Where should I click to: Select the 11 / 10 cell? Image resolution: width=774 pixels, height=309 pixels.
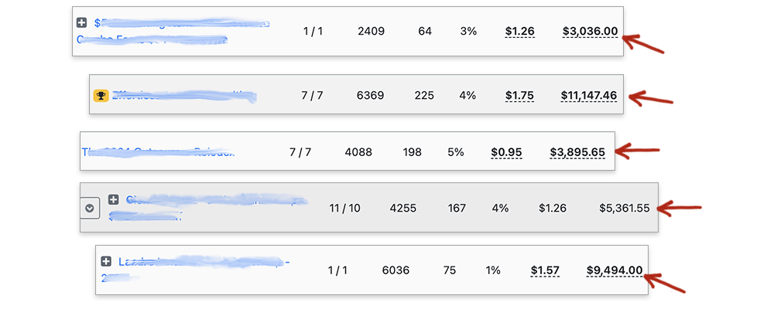[x=344, y=208]
